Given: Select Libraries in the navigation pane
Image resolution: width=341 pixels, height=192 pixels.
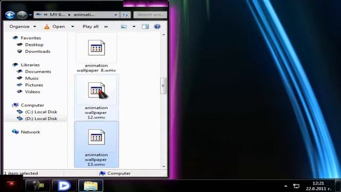Looking at the screenshot, I should tap(30, 65).
